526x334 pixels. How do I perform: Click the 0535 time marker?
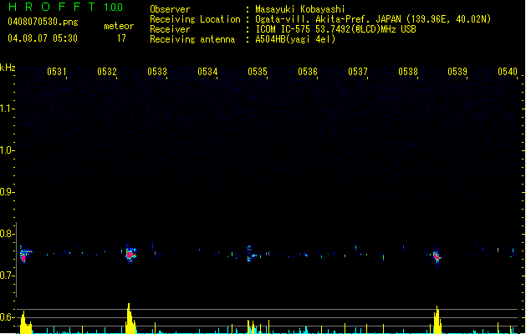click(x=258, y=72)
